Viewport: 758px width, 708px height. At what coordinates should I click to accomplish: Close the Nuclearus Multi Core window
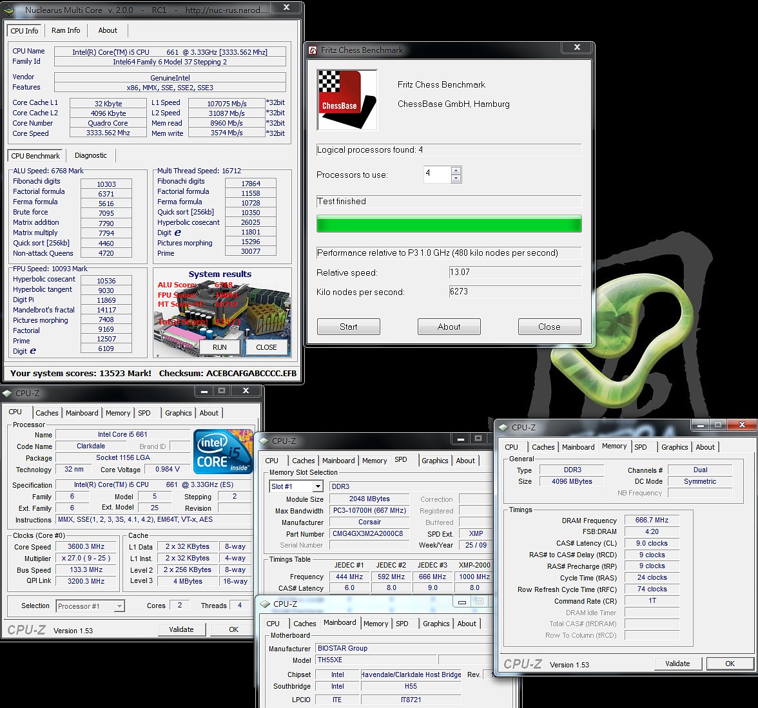(x=286, y=8)
